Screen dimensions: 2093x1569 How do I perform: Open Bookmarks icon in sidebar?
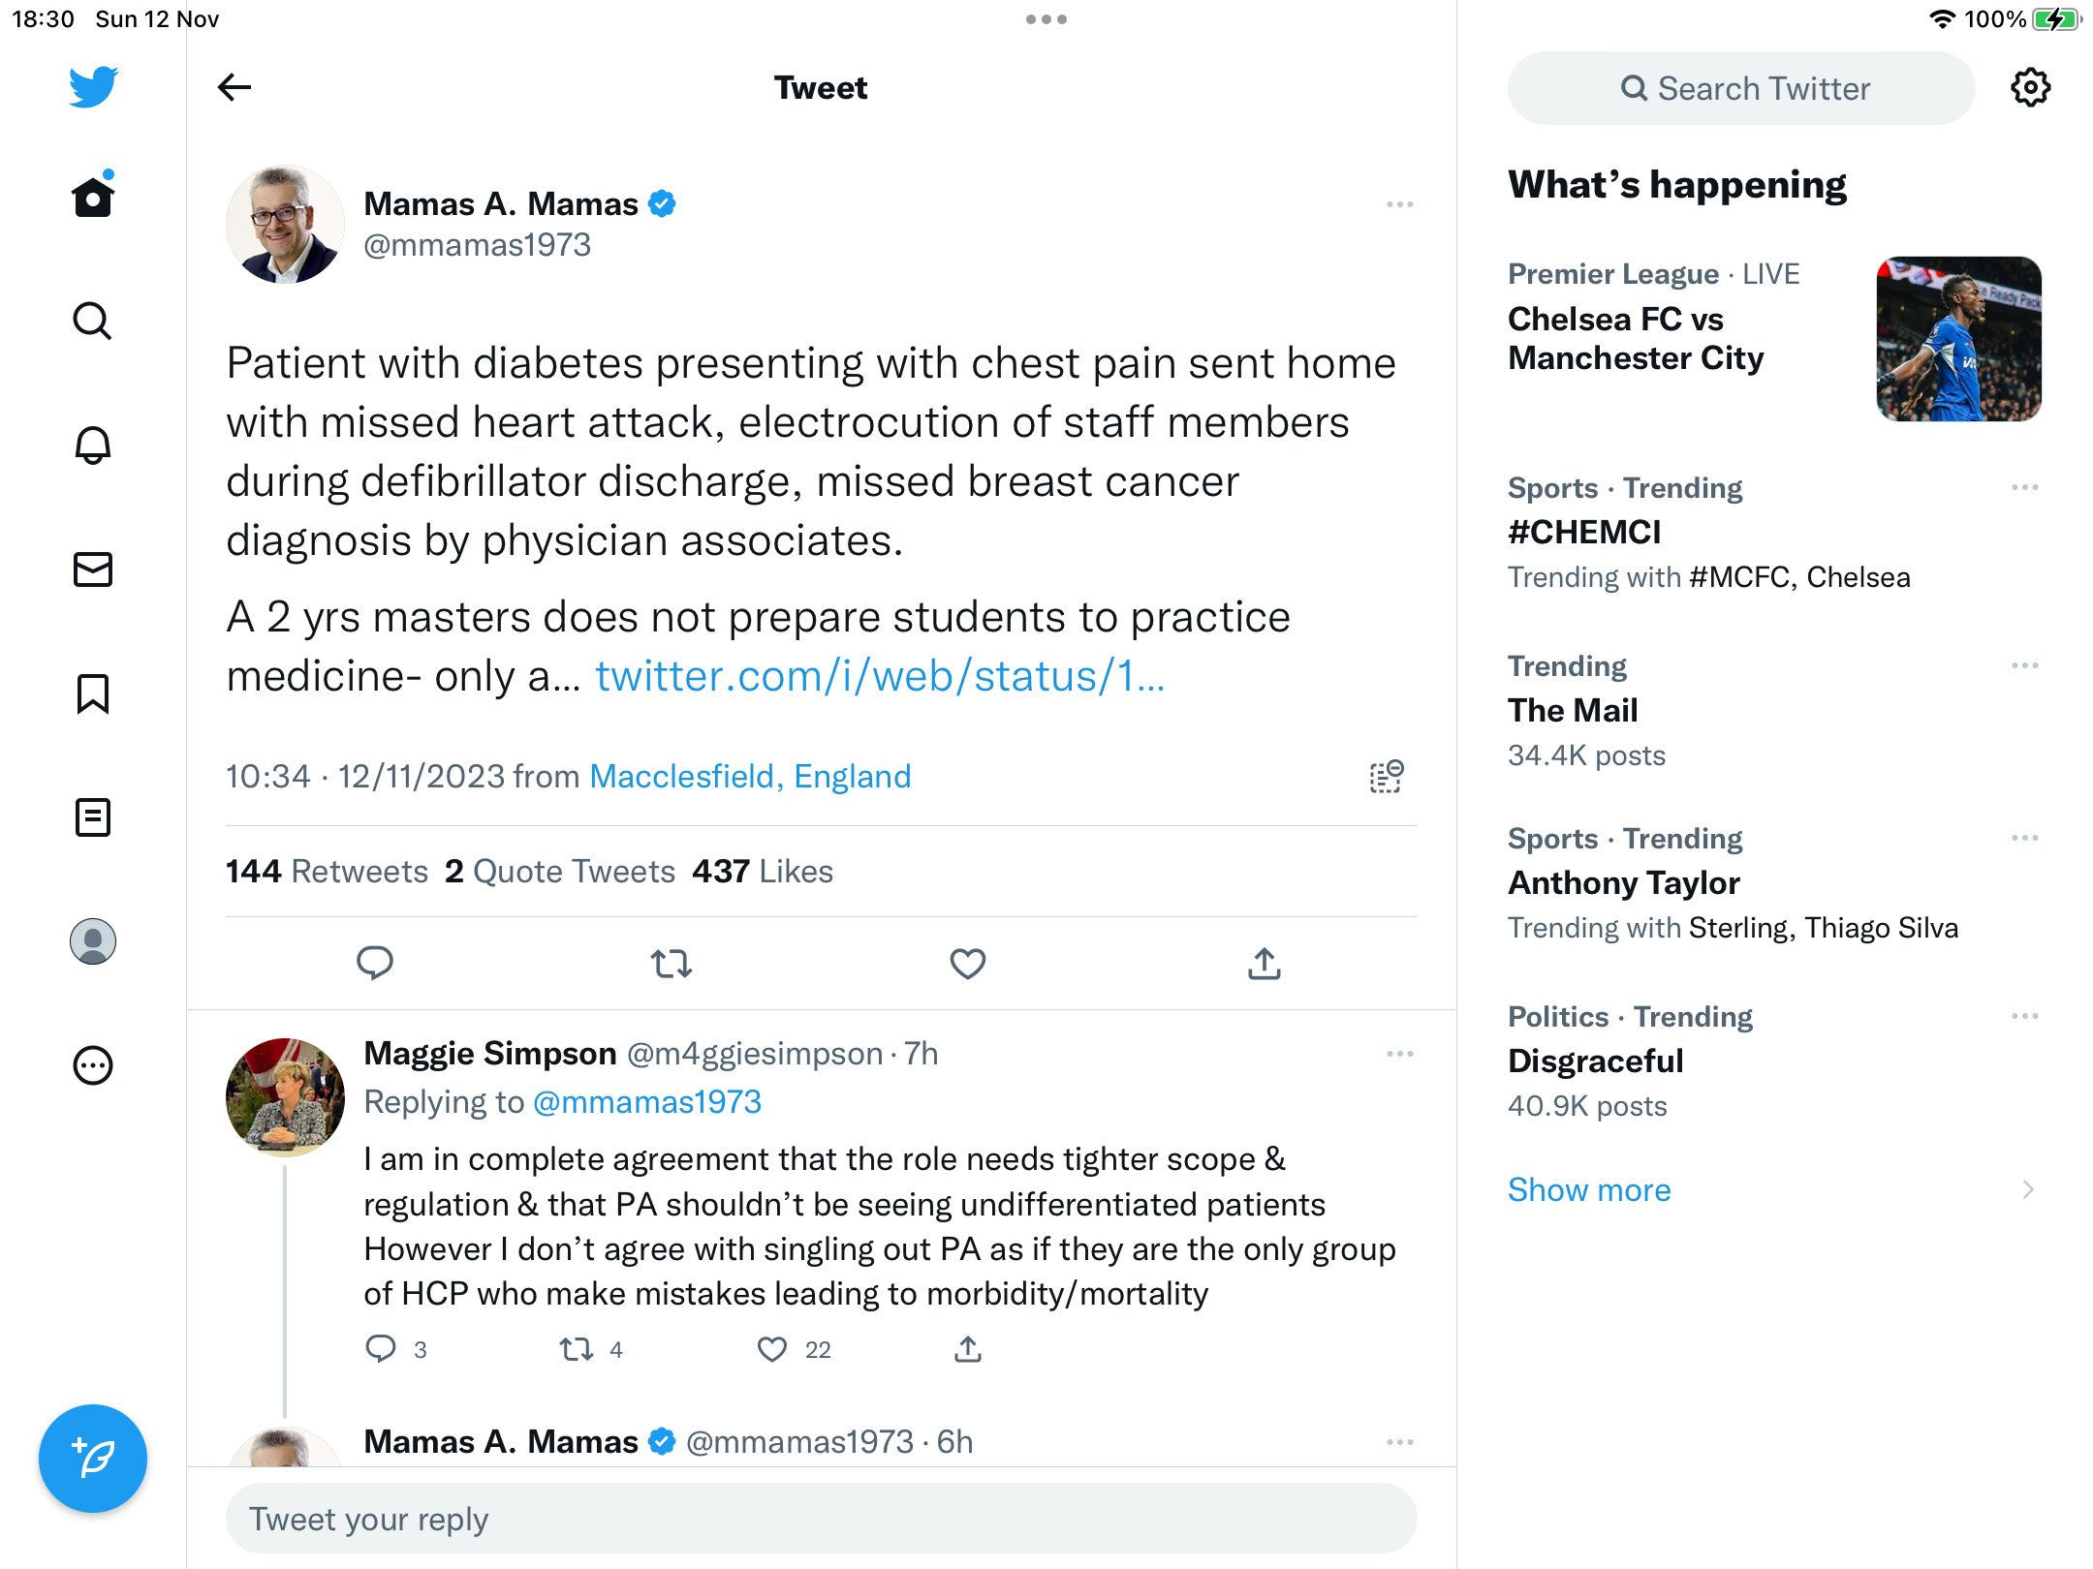click(x=93, y=693)
